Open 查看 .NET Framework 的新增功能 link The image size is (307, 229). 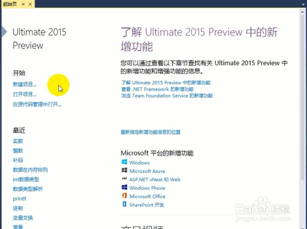[157, 89]
